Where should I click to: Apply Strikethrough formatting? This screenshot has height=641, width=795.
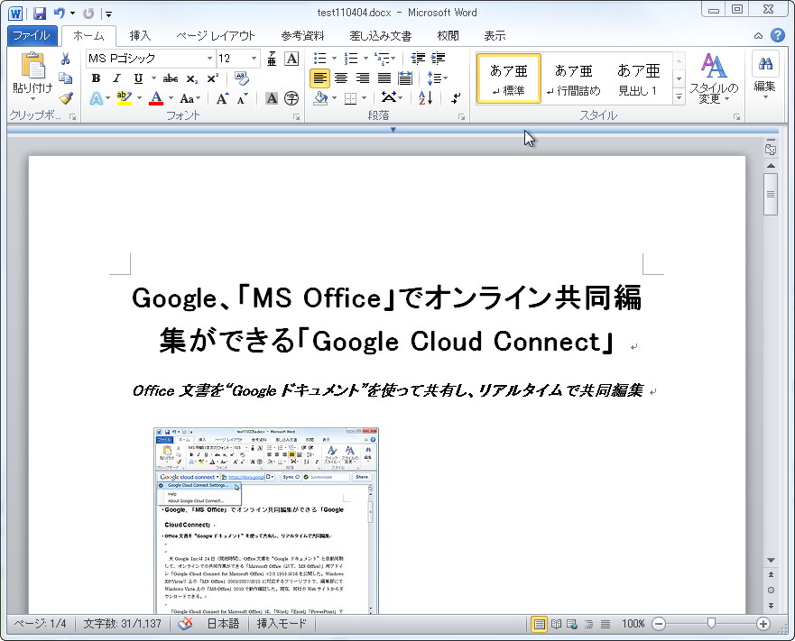(171, 78)
